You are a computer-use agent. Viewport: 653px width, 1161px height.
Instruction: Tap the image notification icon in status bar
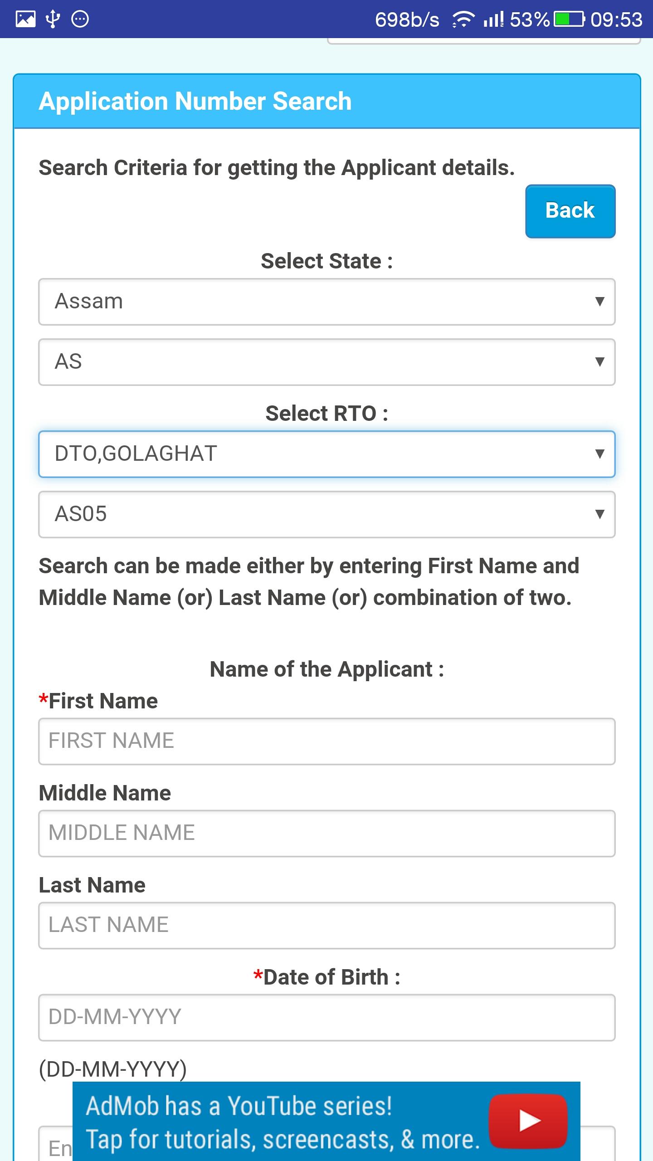pyautogui.click(x=25, y=19)
